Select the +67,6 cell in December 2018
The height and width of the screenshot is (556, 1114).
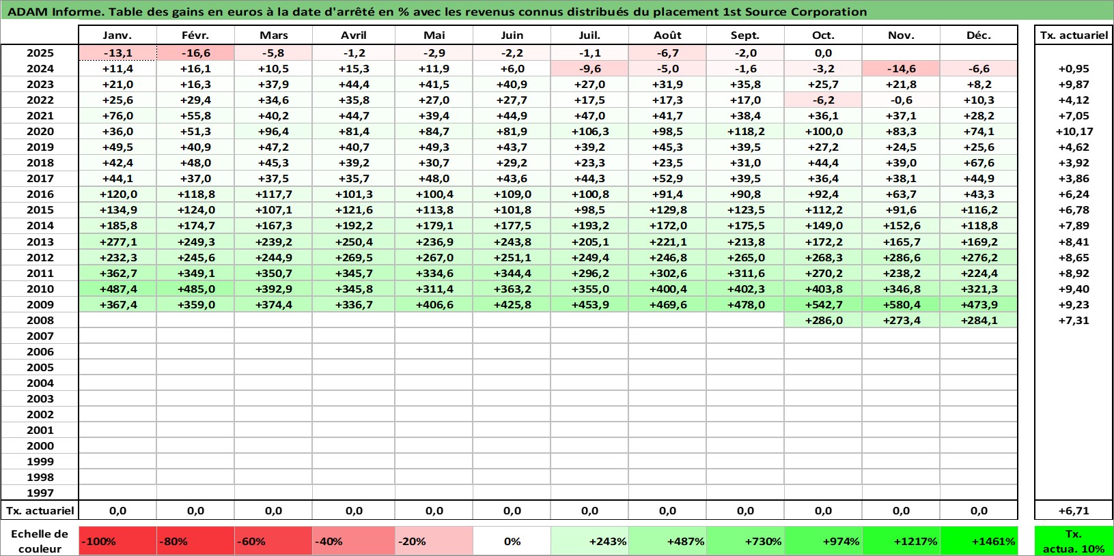pyautogui.click(x=979, y=162)
